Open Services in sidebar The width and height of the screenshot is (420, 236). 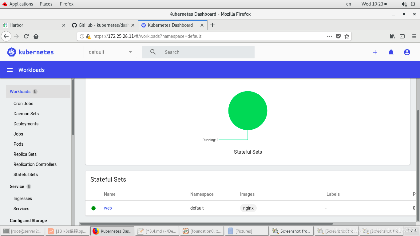(21, 209)
